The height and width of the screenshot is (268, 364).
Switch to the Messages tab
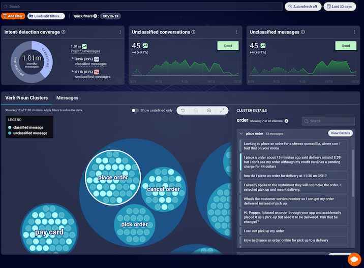(67, 98)
